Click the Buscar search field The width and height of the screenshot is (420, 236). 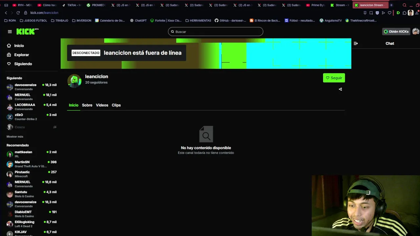point(216,31)
